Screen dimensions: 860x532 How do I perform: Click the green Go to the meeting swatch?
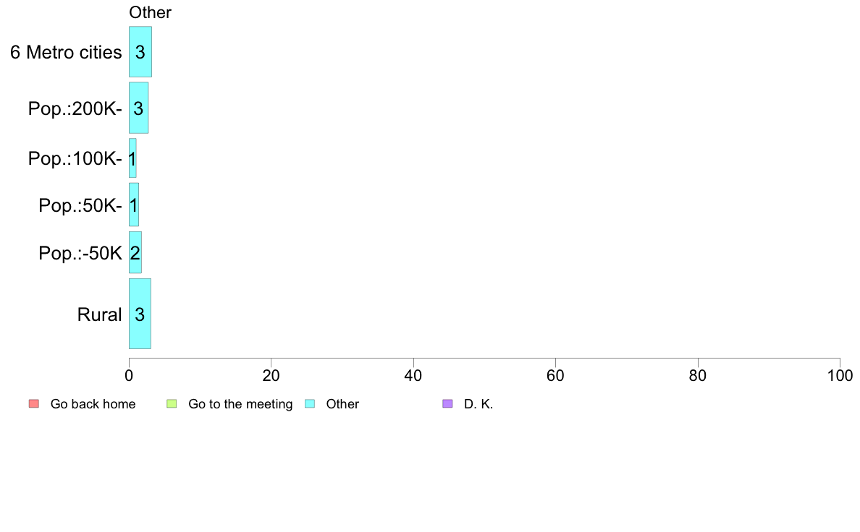(172, 404)
